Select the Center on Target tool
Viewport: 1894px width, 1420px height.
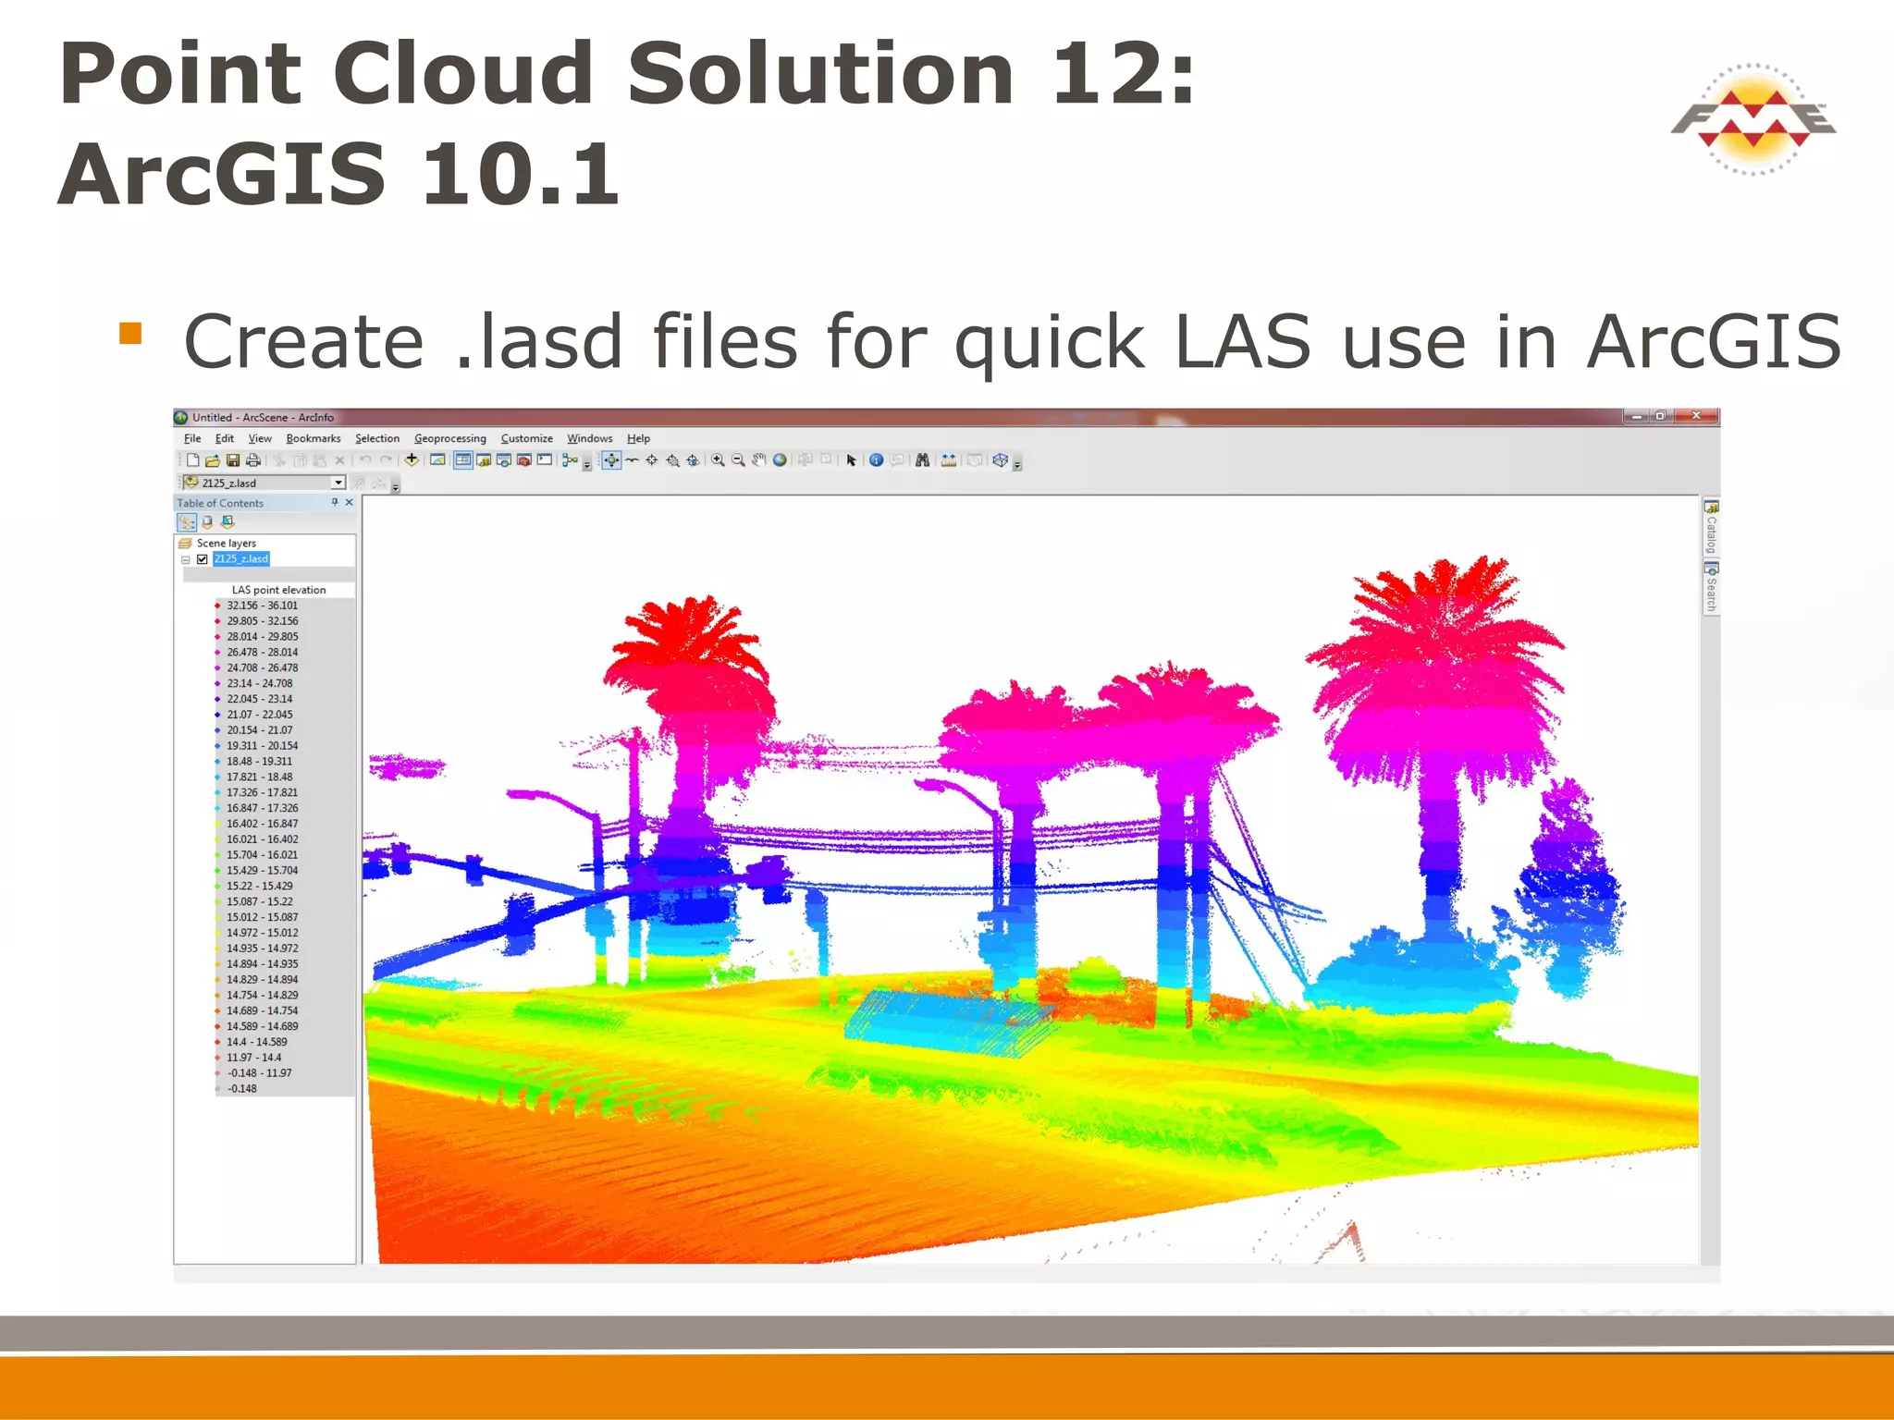pyautogui.click(x=652, y=459)
